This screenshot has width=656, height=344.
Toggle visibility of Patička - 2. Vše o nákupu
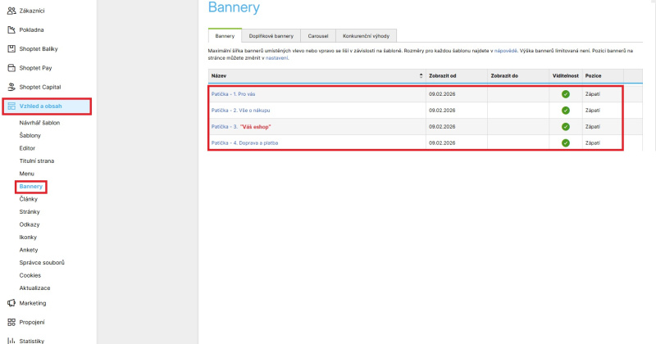[566, 111]
